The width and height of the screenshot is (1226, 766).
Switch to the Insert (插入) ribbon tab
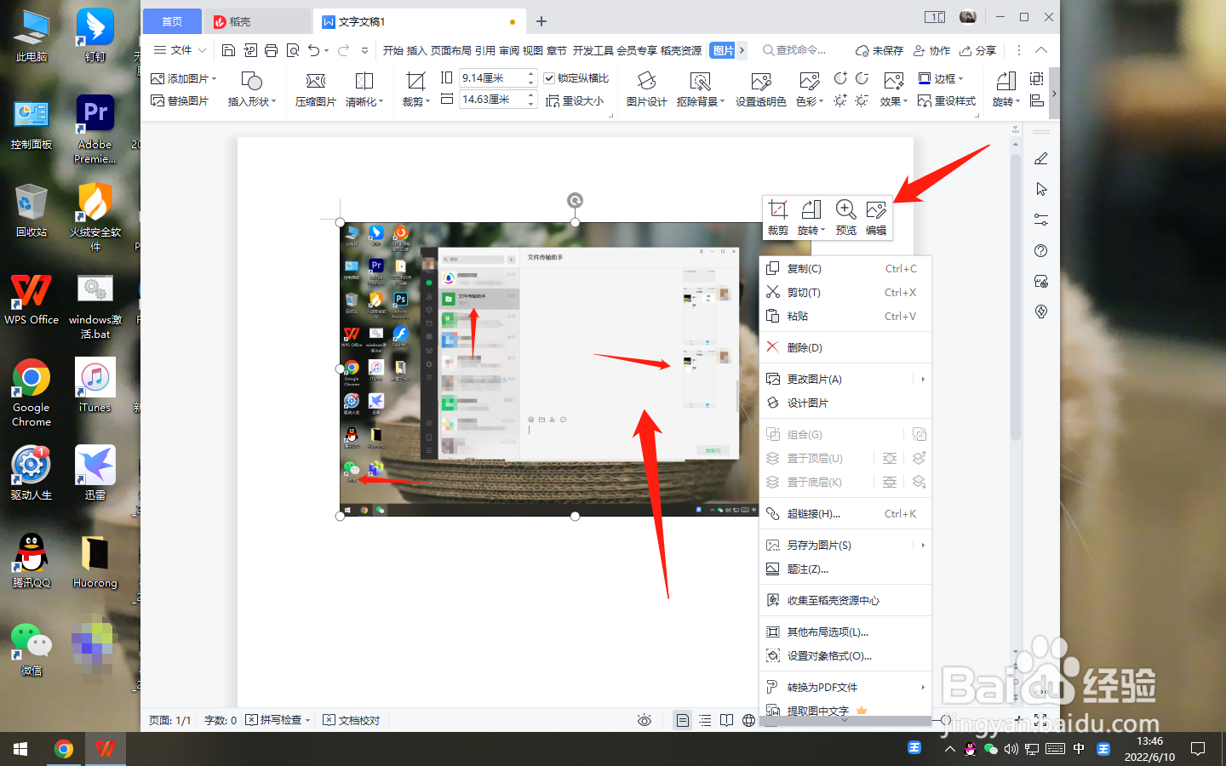click(x=416, y=50)
